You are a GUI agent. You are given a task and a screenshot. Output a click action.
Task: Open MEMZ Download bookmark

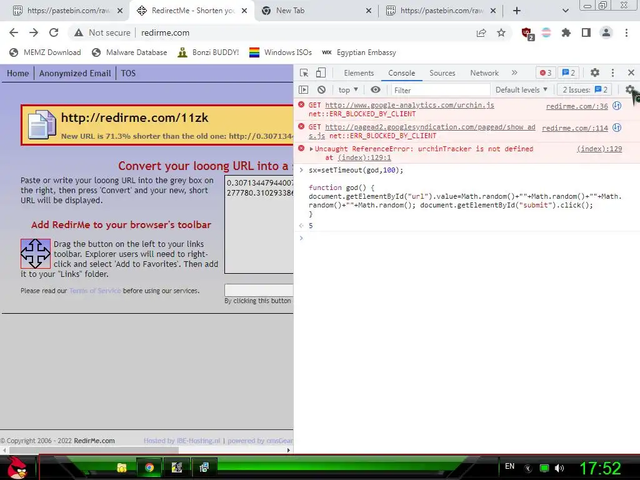[45, 52]
